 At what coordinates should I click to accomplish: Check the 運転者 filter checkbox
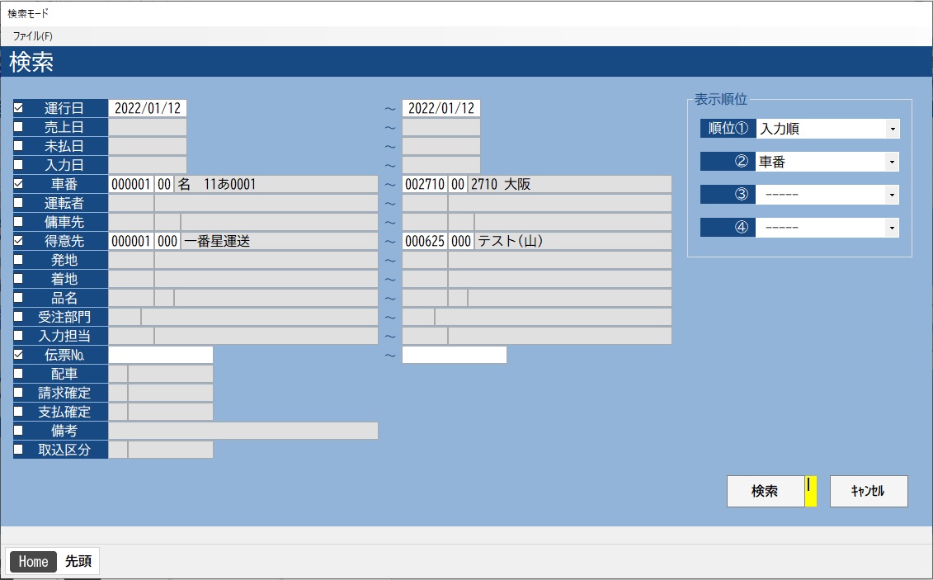click(x=18, y=203)
